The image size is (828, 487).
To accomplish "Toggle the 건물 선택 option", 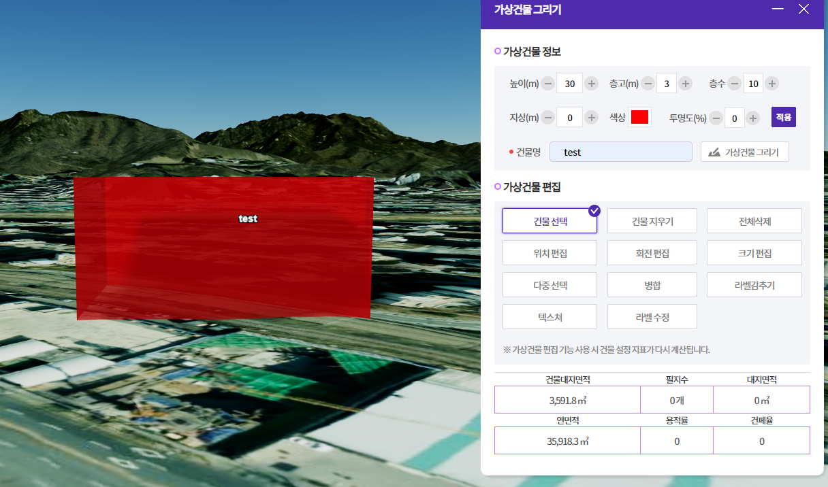I will click(x=550, y=221).
